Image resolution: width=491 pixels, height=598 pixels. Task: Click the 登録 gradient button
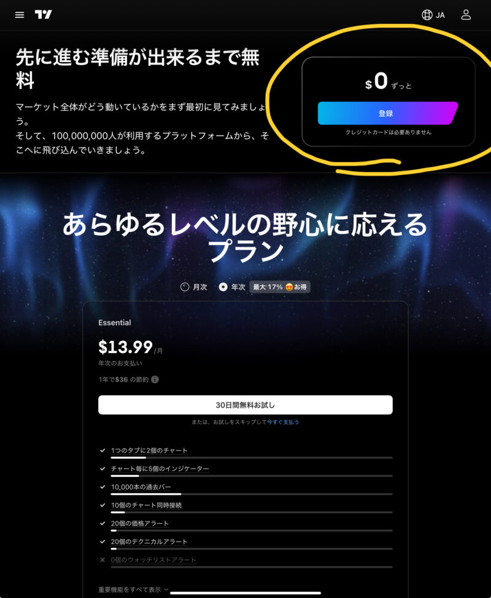click(388, 113)
